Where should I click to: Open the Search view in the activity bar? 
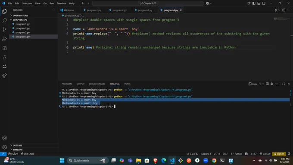[x=4, y=20]
